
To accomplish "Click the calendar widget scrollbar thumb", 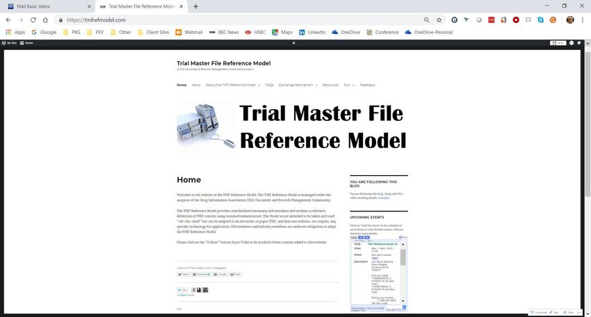I will click(x=403, y=257).
